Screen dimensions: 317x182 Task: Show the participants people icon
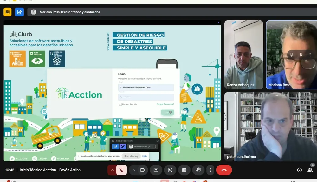[x=310, y=170]
